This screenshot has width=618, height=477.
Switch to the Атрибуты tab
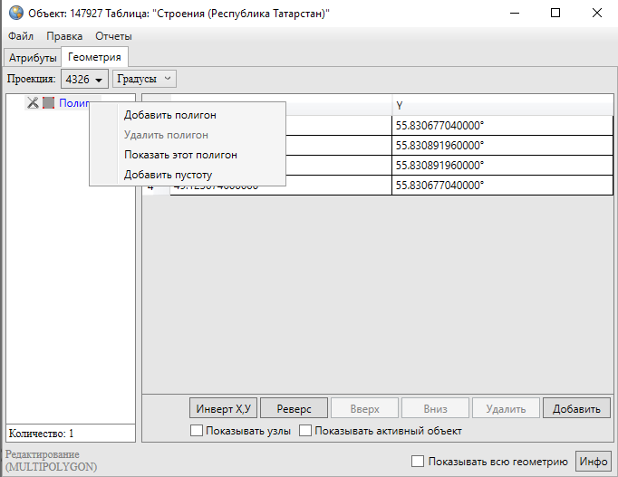[33, 57]
